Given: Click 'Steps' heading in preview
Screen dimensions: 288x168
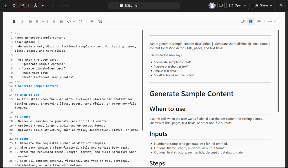Looking at the screenshot, I should coord(157,163).
